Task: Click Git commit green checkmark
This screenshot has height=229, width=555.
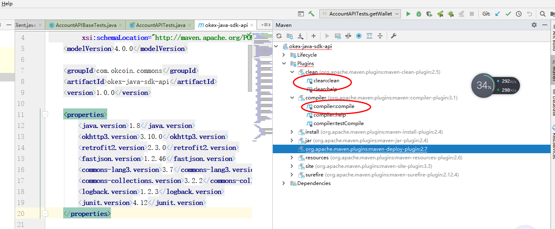Action: pyautogui.click(x=508, y=14)
